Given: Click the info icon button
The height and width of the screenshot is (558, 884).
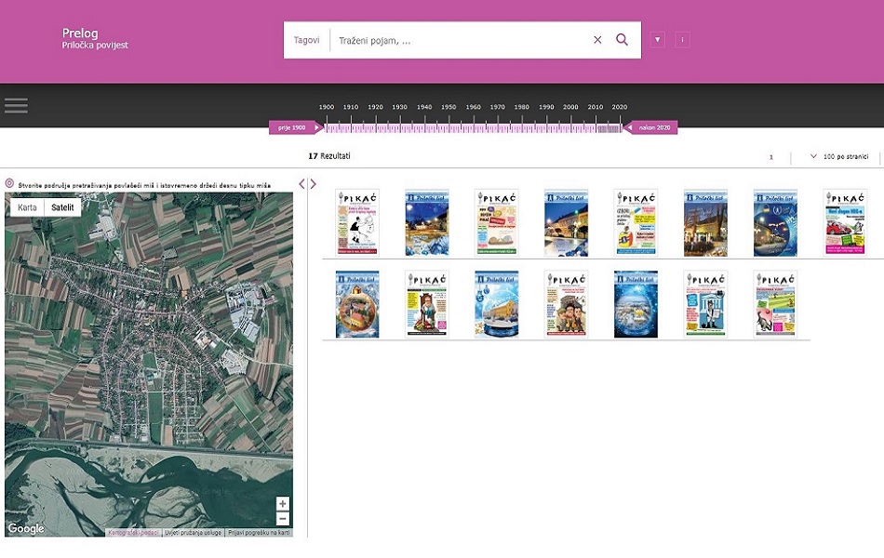Looking at the screenshot, I should pos(682,40).
